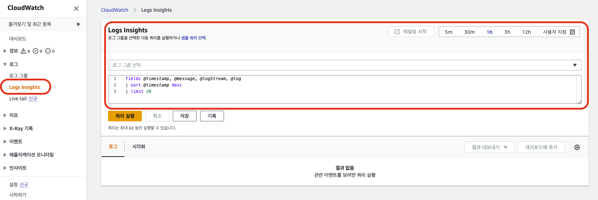Open 대시보드 in the sidebar

(18, 38)
